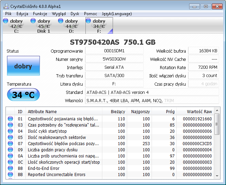The width and height of the screenshot is (226, 185).
Task: Click the status orb of attribute 01
Action: click(10, 119)
